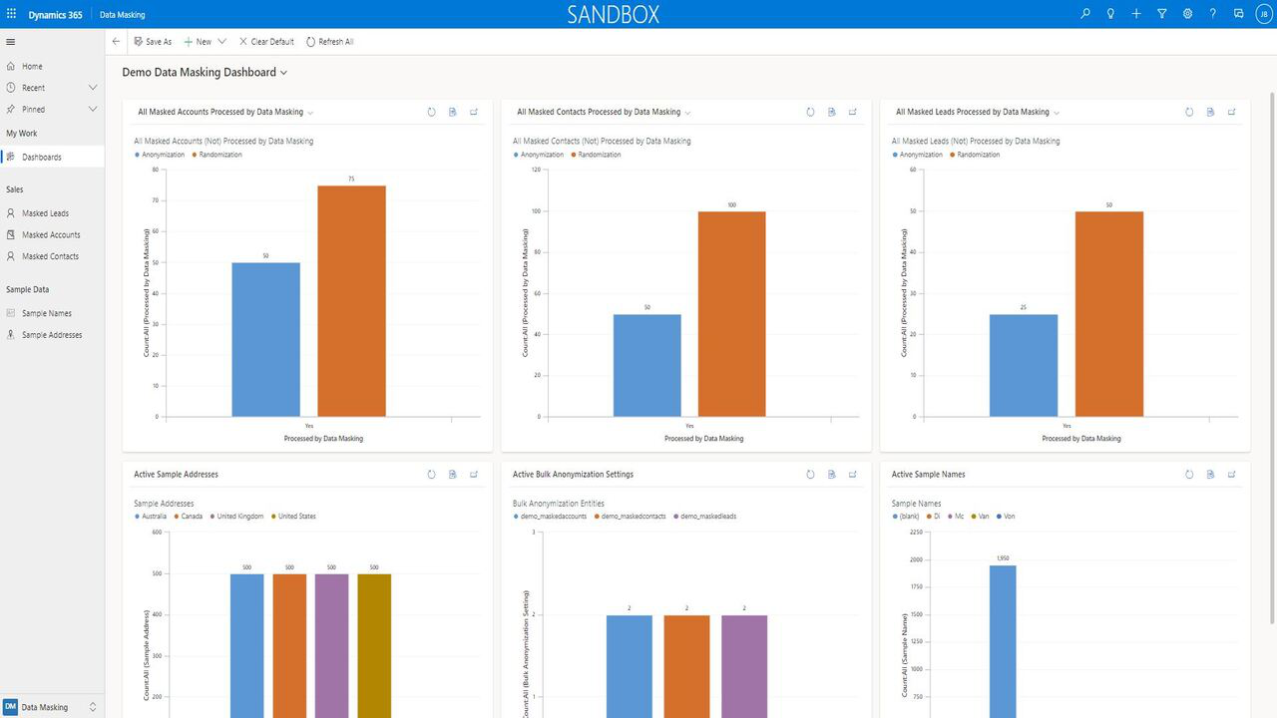Open the dropdown arrow next to New
Image resolution: width=1277 pixels, height=718 pixels.
click(x=221, y=42)
